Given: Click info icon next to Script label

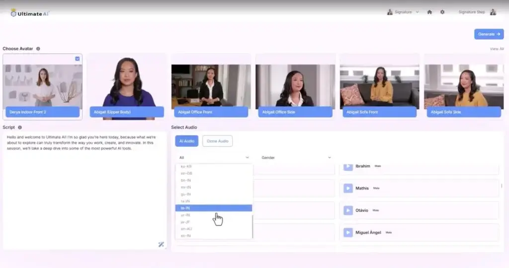Looking at the screenshot, I should pos(20,128).
